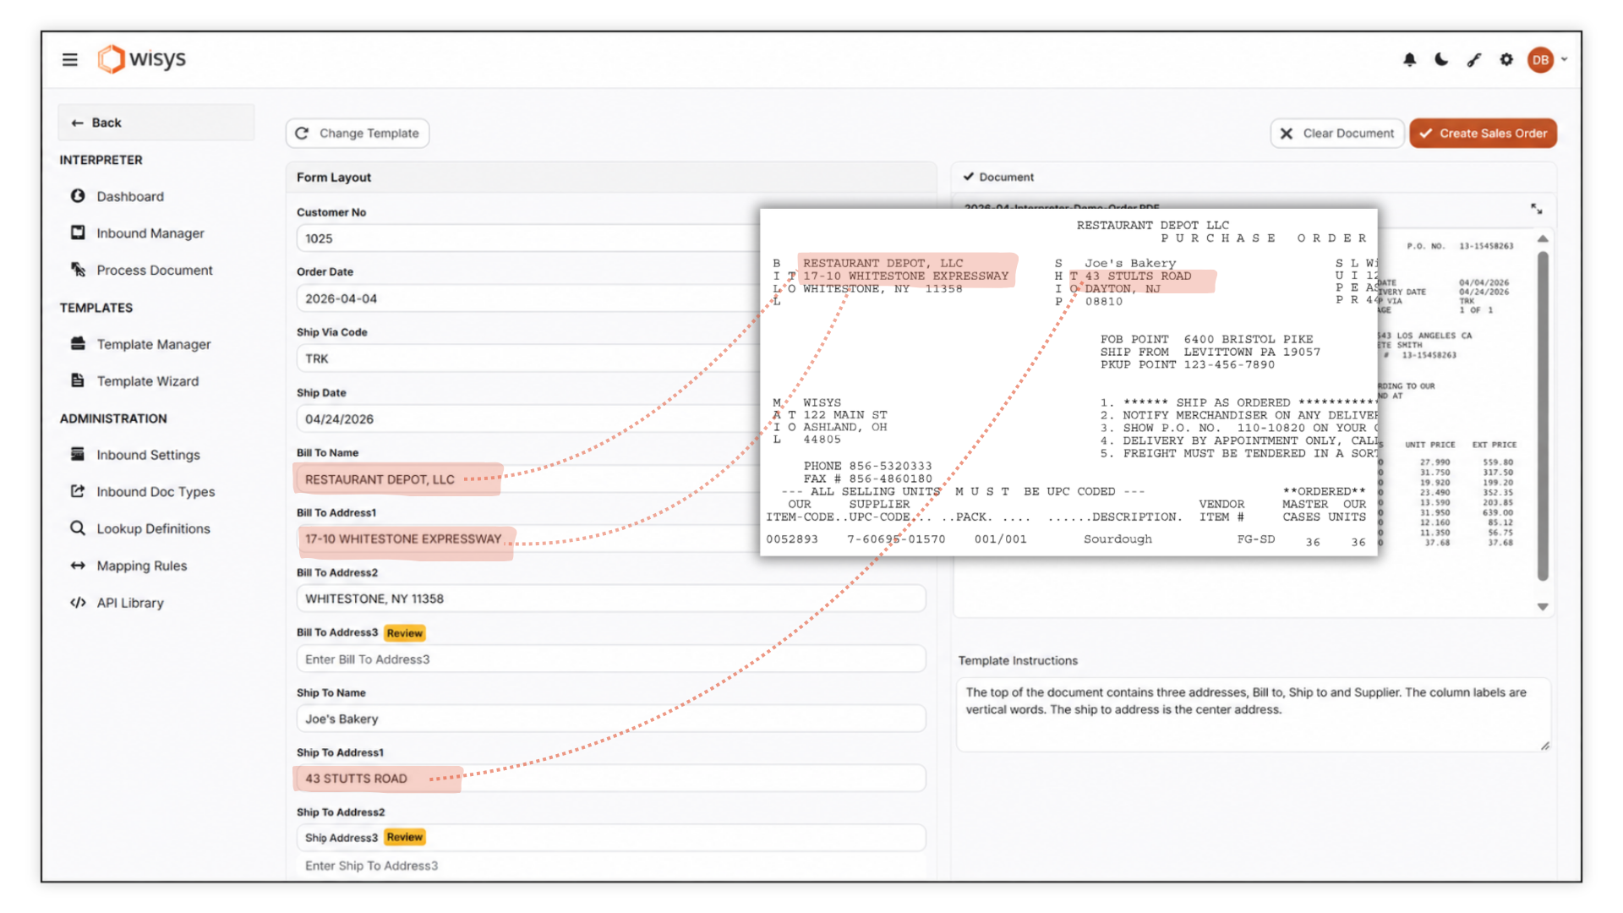Click the Template Wizard file icon

point(78,380)
